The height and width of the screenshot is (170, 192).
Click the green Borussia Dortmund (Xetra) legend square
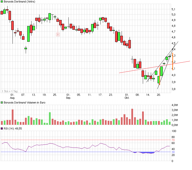[x=2, y=1]
